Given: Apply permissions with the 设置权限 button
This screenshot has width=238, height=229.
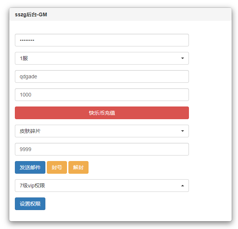Looking at the screenshot, I should [x=30, y=204].
